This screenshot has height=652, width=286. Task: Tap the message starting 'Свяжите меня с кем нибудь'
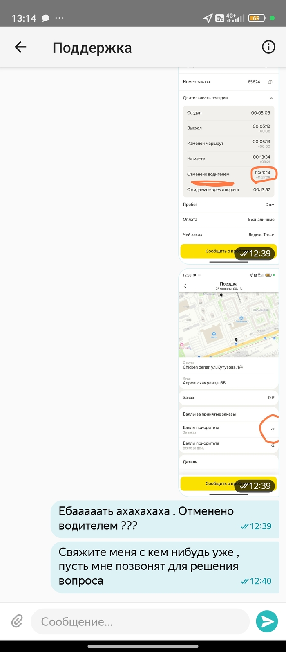tap(165, 567)
